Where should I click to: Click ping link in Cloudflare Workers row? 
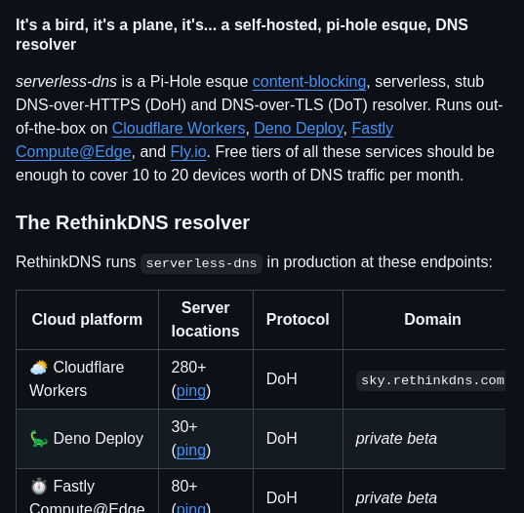click(191, 391)
